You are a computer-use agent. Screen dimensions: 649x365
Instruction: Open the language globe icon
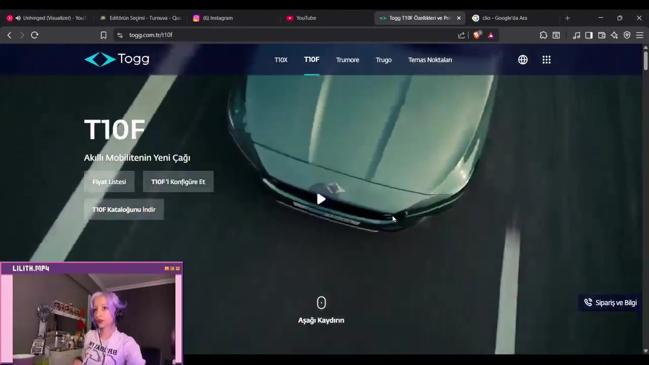[523, 60]
